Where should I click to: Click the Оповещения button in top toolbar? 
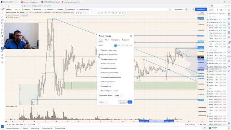coord(70,9)
